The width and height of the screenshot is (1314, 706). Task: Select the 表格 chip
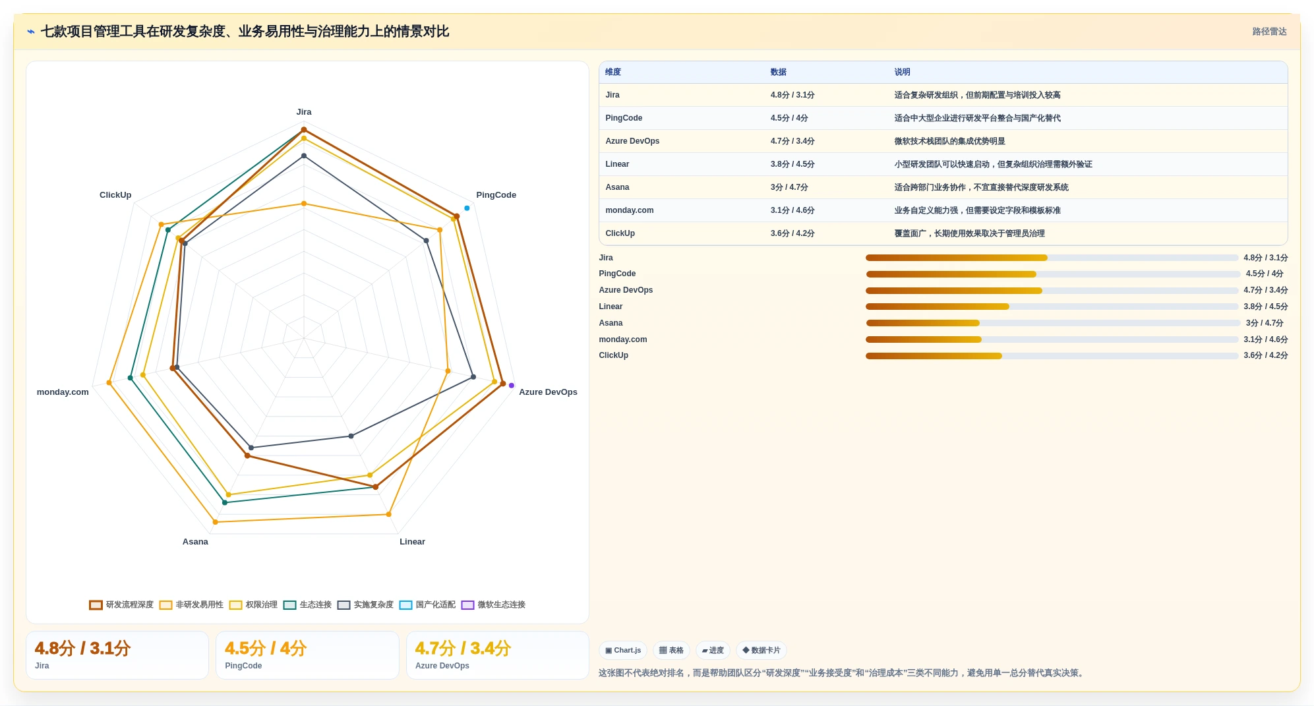click(671, 650)
